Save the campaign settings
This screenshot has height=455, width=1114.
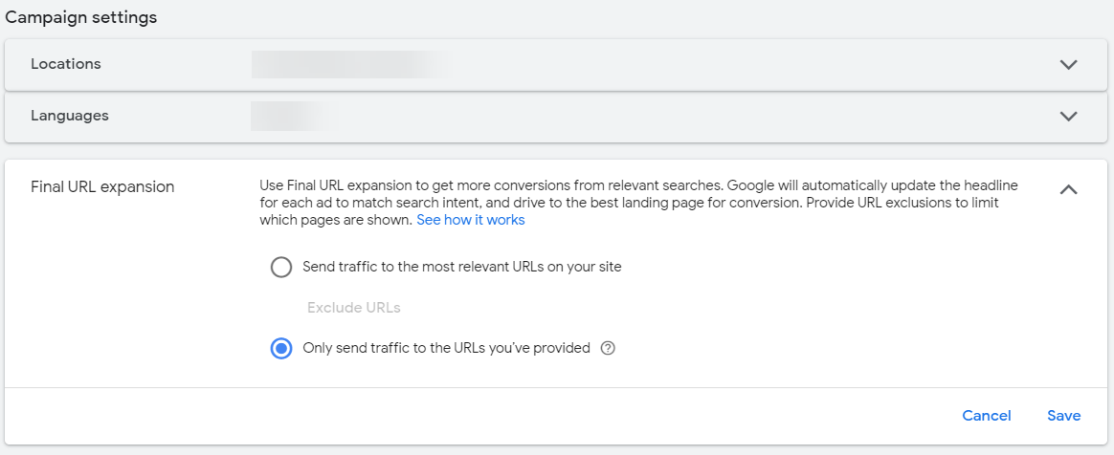click(1064, 416)
